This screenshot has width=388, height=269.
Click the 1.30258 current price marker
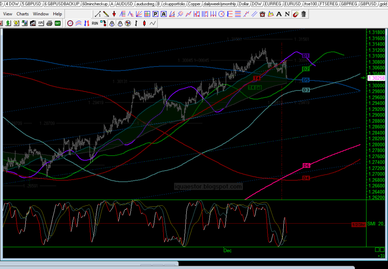tap(376, 78)
